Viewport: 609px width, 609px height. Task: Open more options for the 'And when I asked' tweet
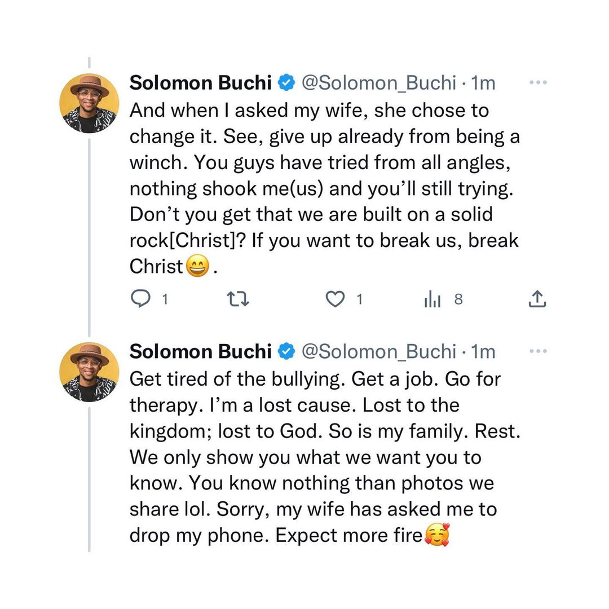pos(538,83)
